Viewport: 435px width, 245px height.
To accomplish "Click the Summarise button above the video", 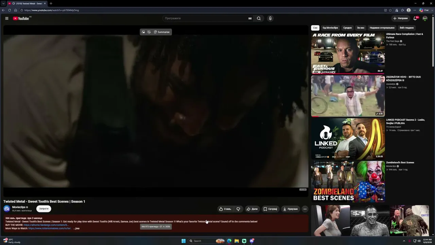I will (161, 32).
